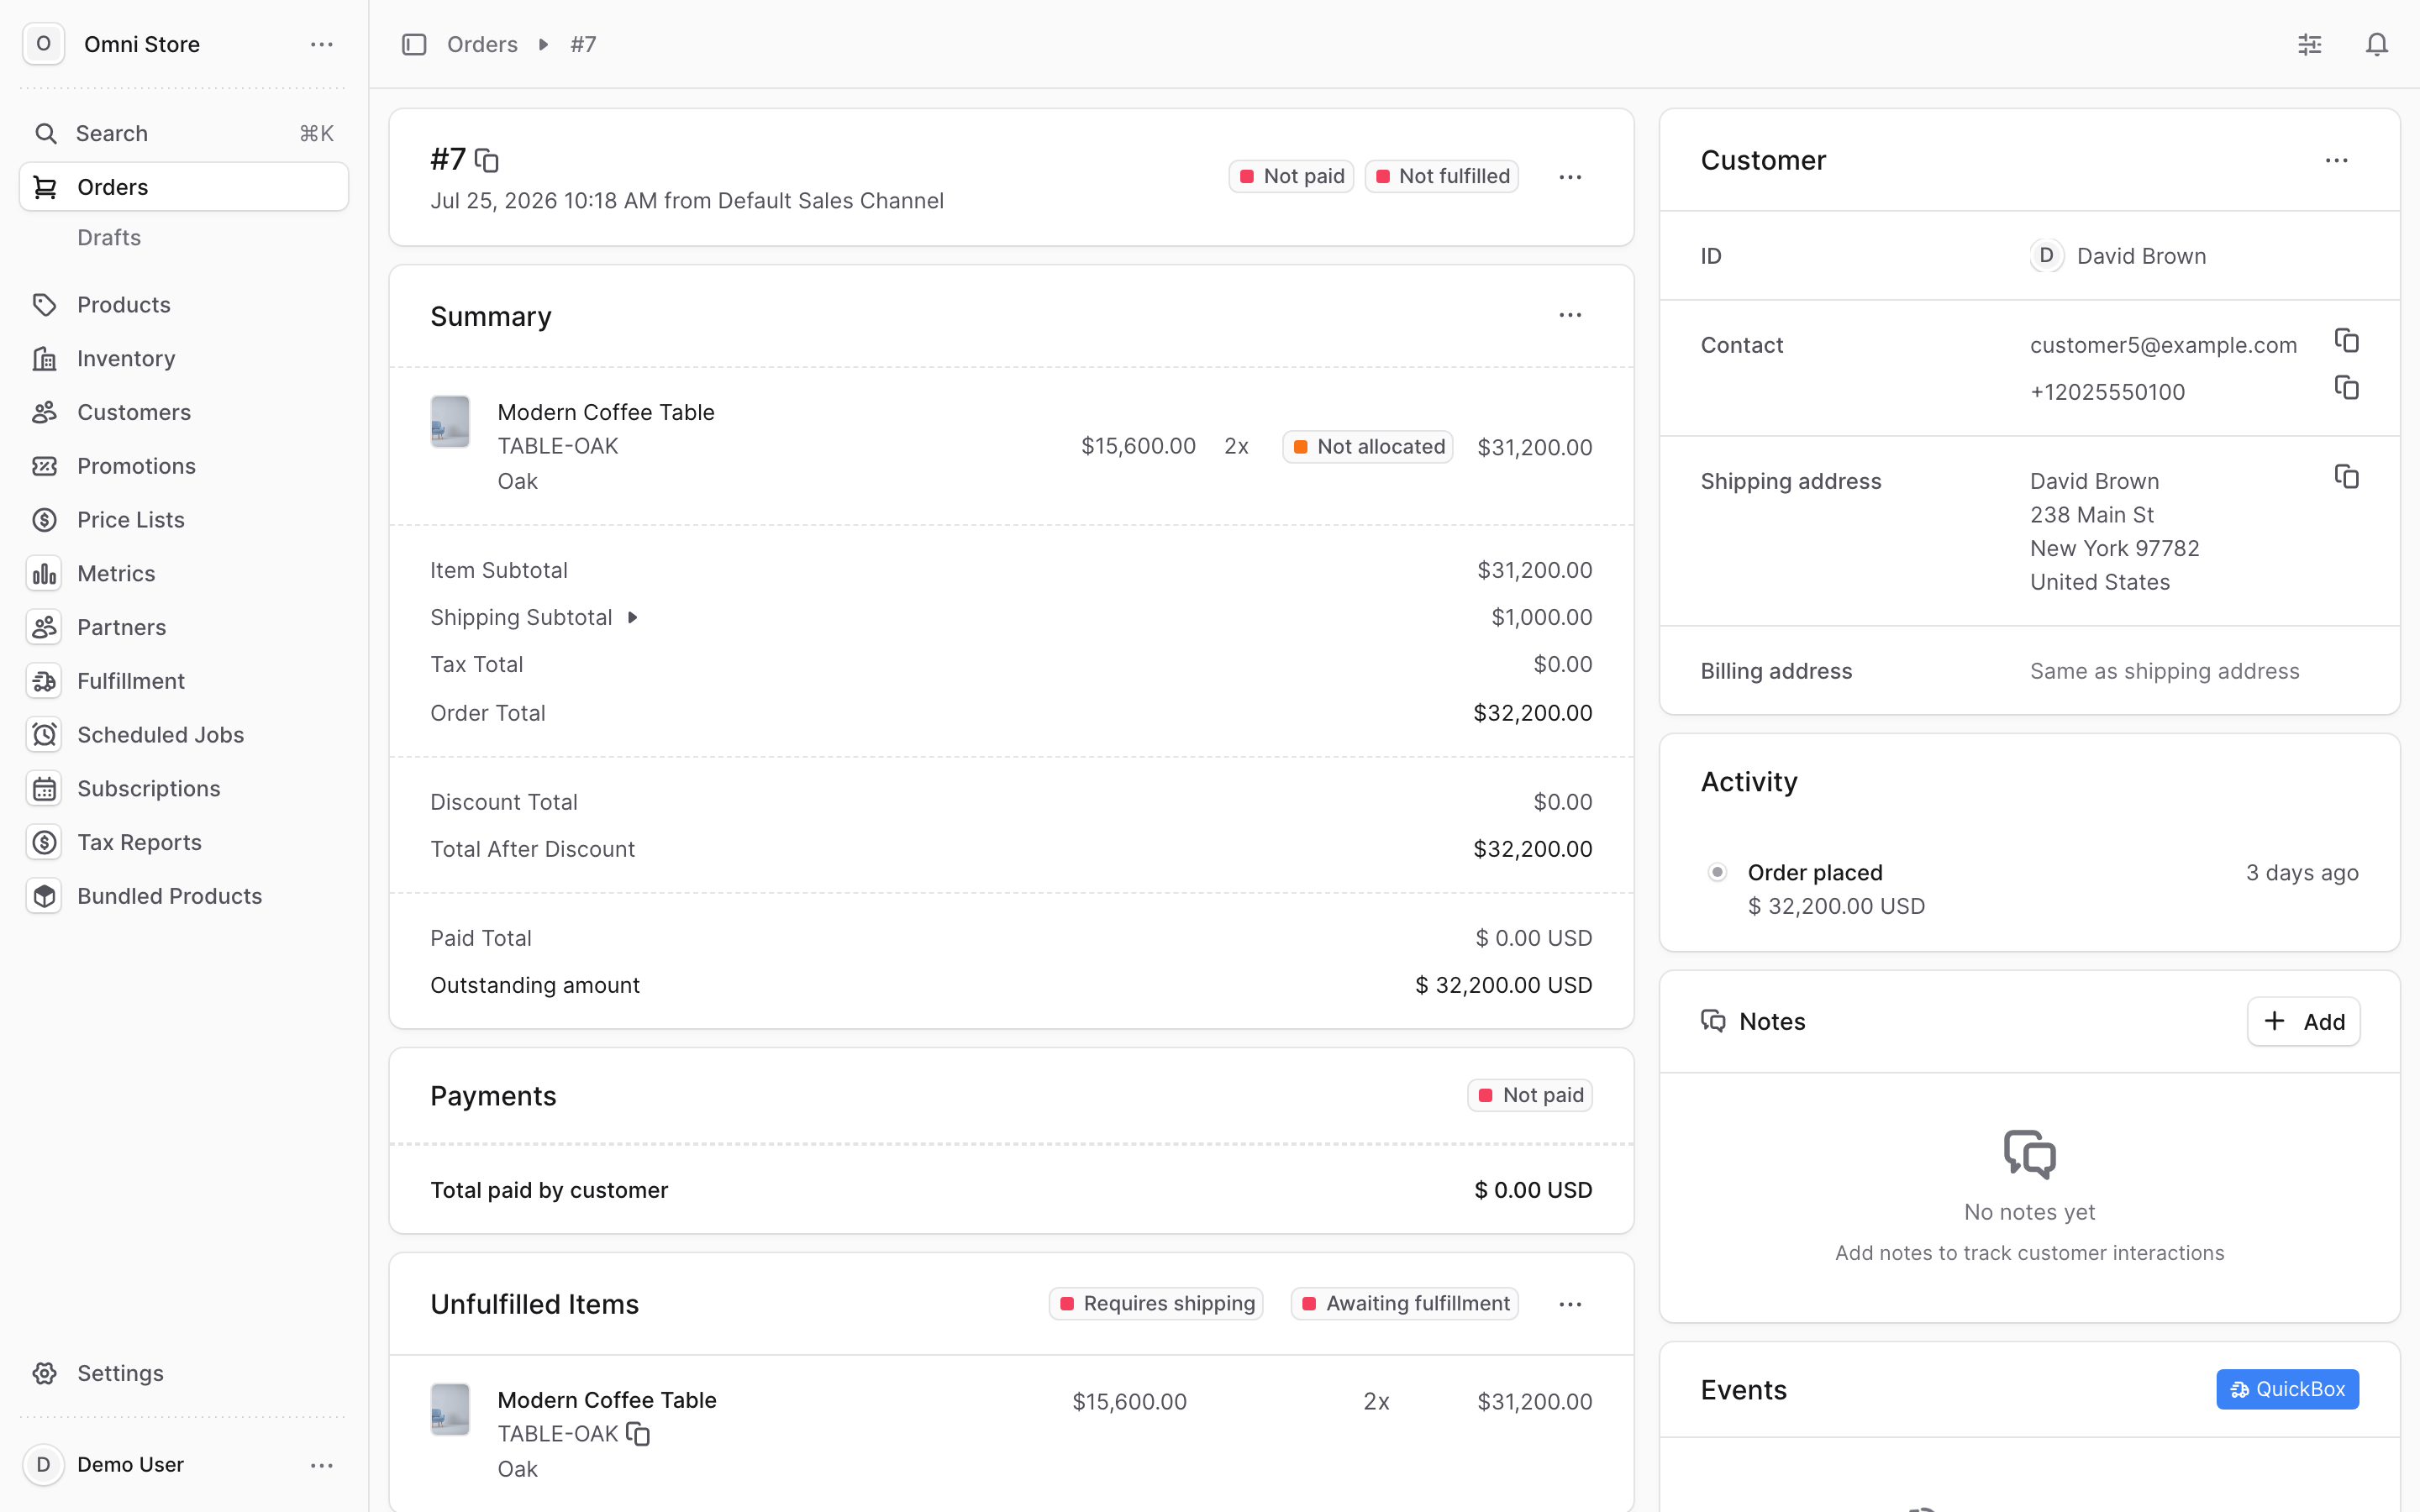
Task: Copy TABLE-OAK SKU in Unfulfilled Items
Action: pos(638,1434)
